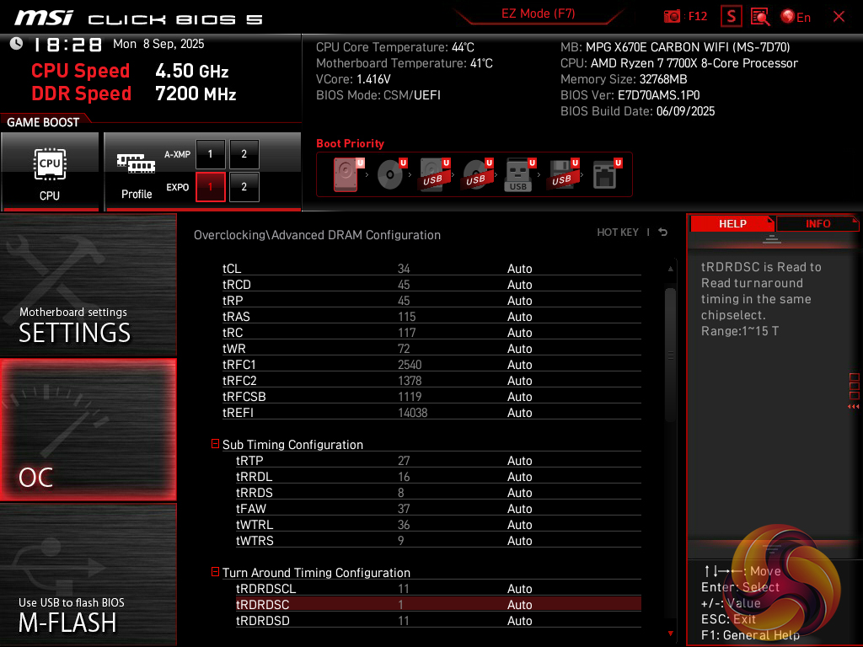Click the help panel top grip handle
This screenshot has height=647, width=863.
772,238
